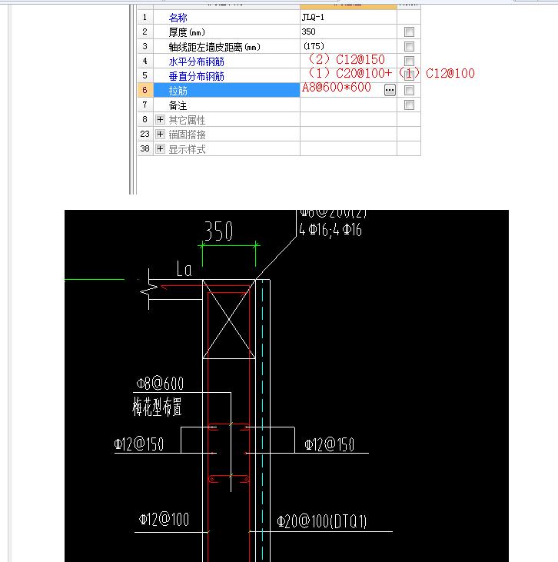The height and width of the screenshot is (562, 558).
Task: Tick the checkbox in the 厚度(mm) row
Action: (409, 32)
